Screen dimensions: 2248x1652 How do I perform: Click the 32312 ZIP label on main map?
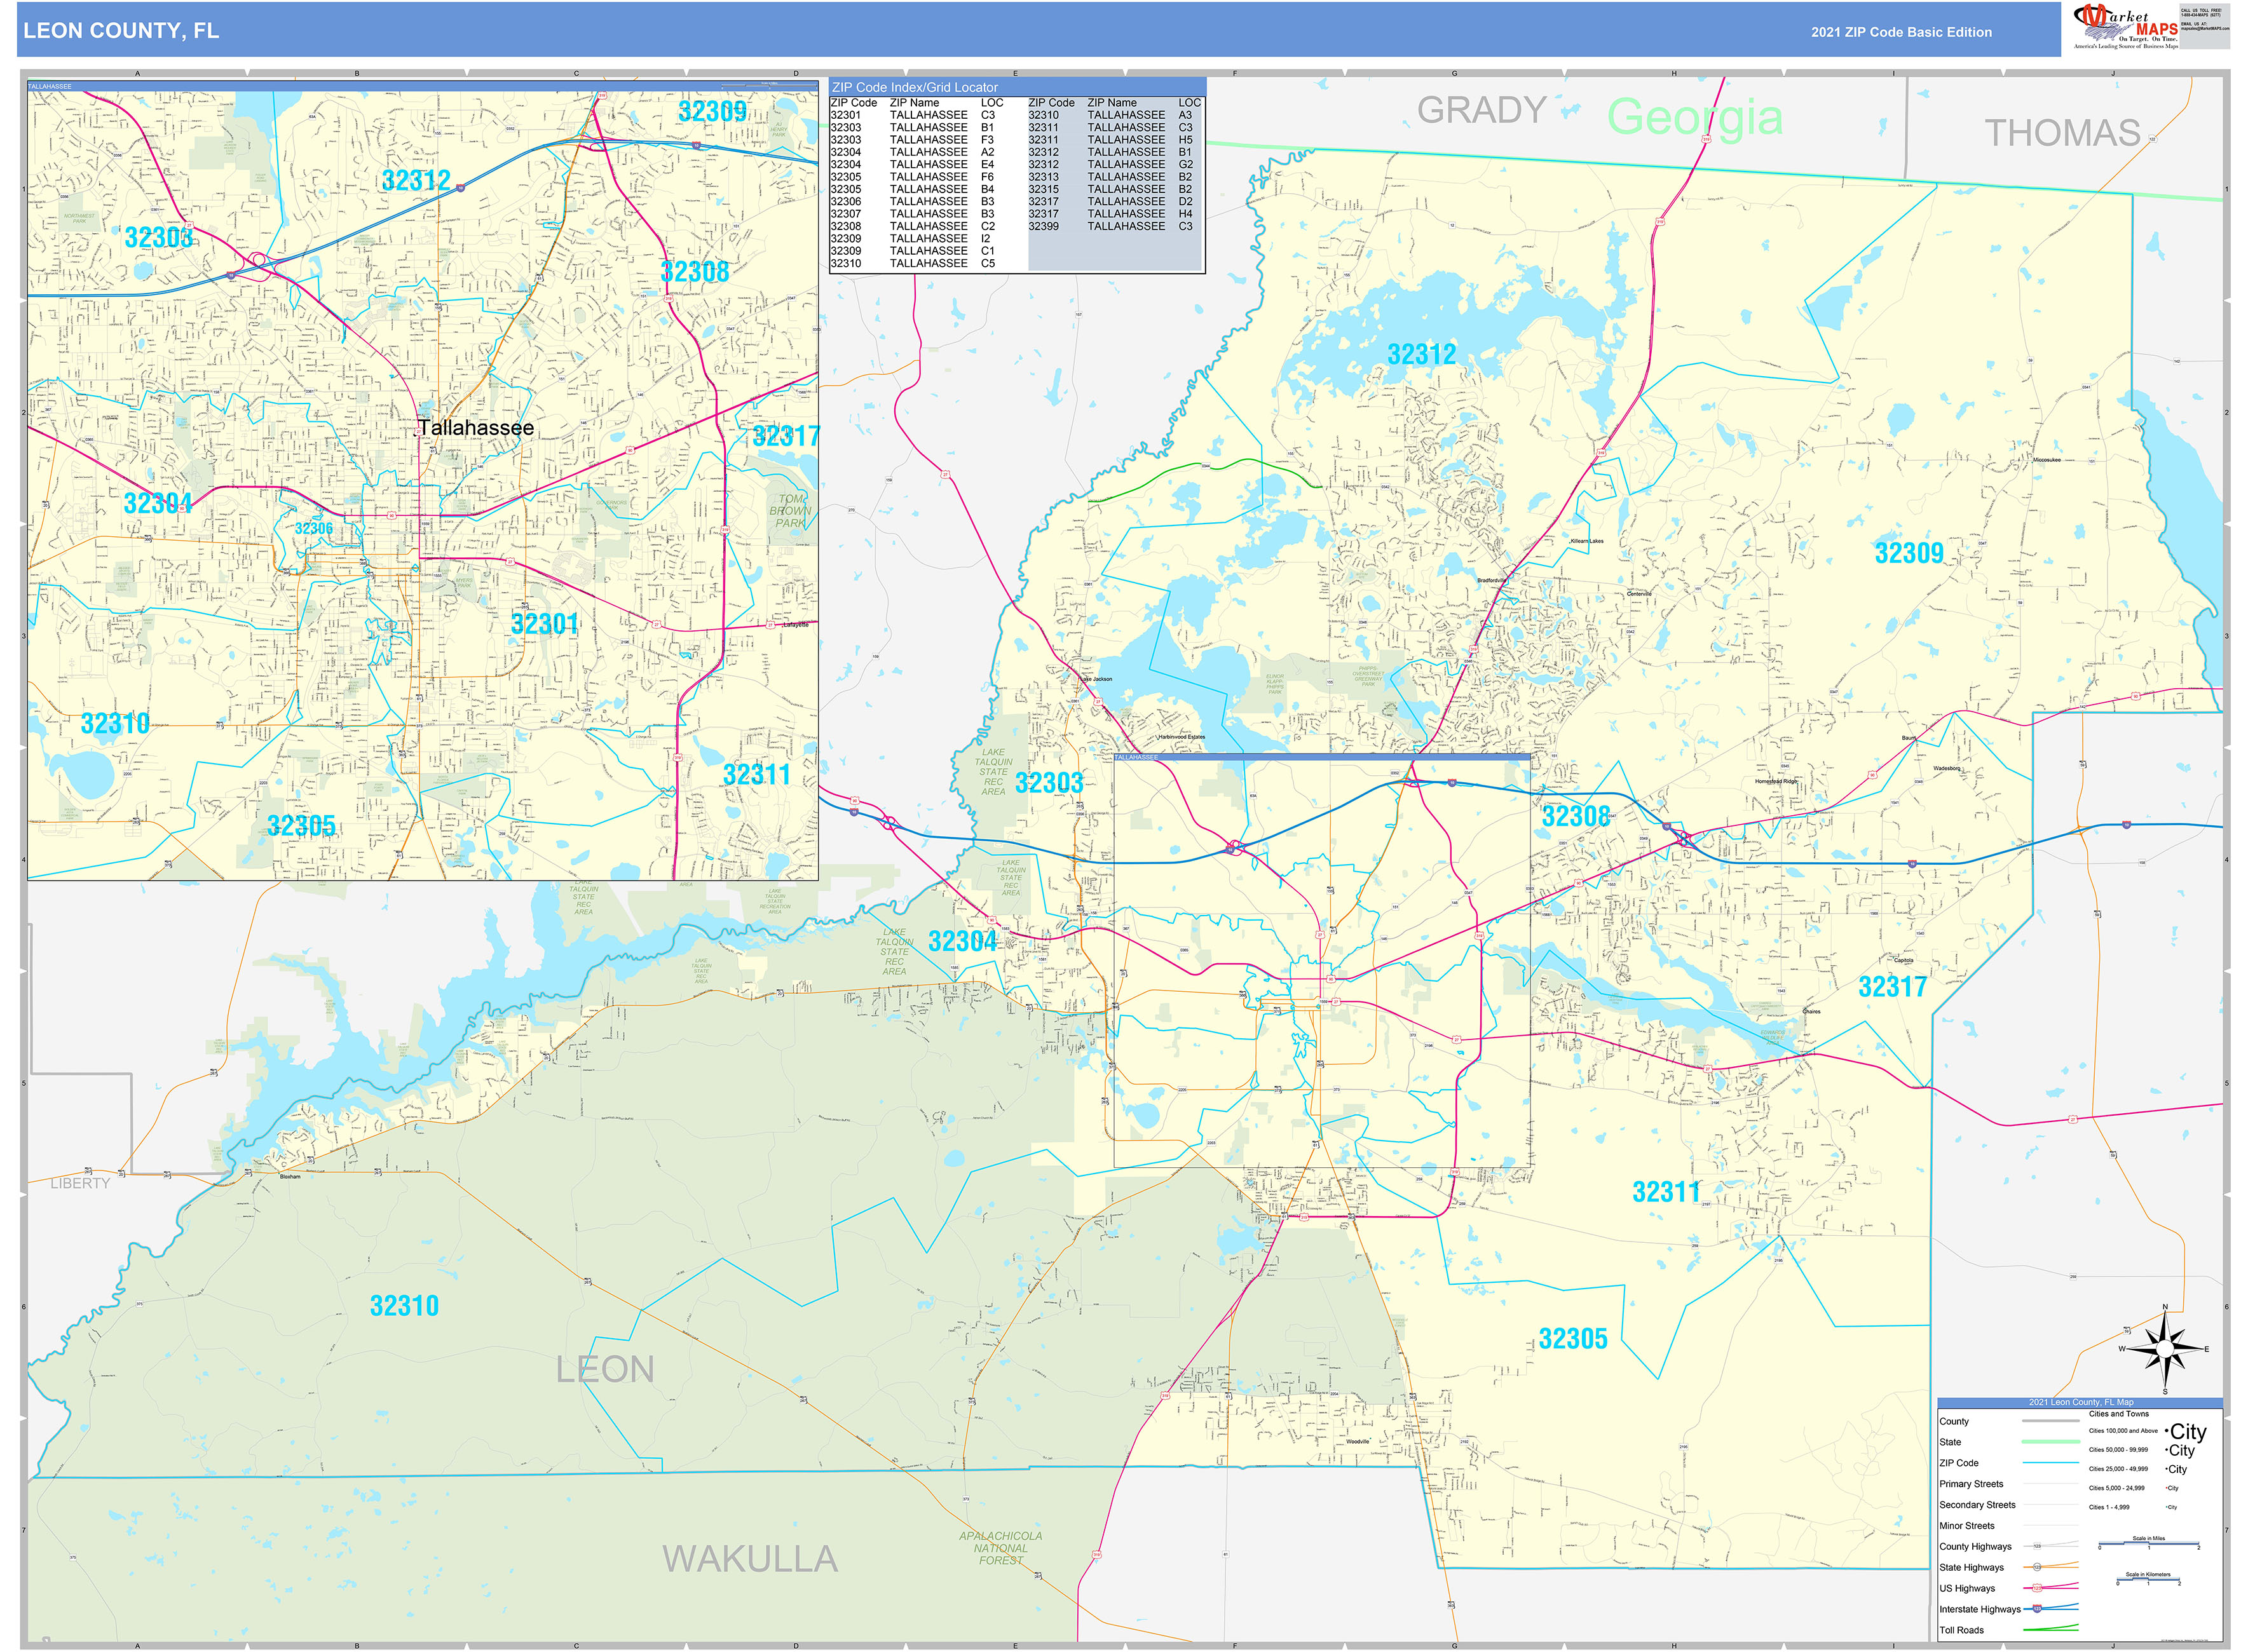point(1421,354)
